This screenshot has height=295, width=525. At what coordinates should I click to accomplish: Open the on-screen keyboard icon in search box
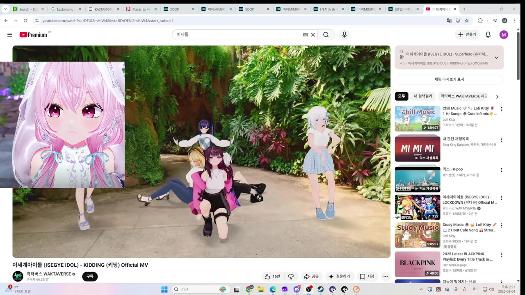pos(305,35)
